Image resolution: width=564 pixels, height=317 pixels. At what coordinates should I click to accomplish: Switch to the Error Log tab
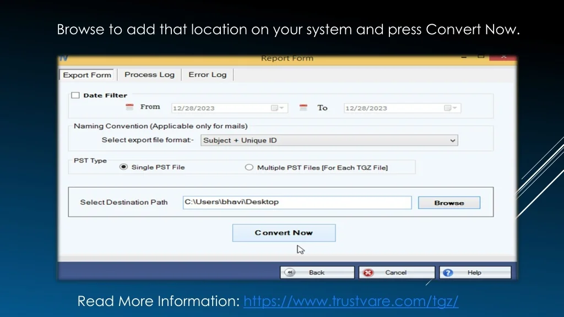pyautogui.click(x=207, y=75)
